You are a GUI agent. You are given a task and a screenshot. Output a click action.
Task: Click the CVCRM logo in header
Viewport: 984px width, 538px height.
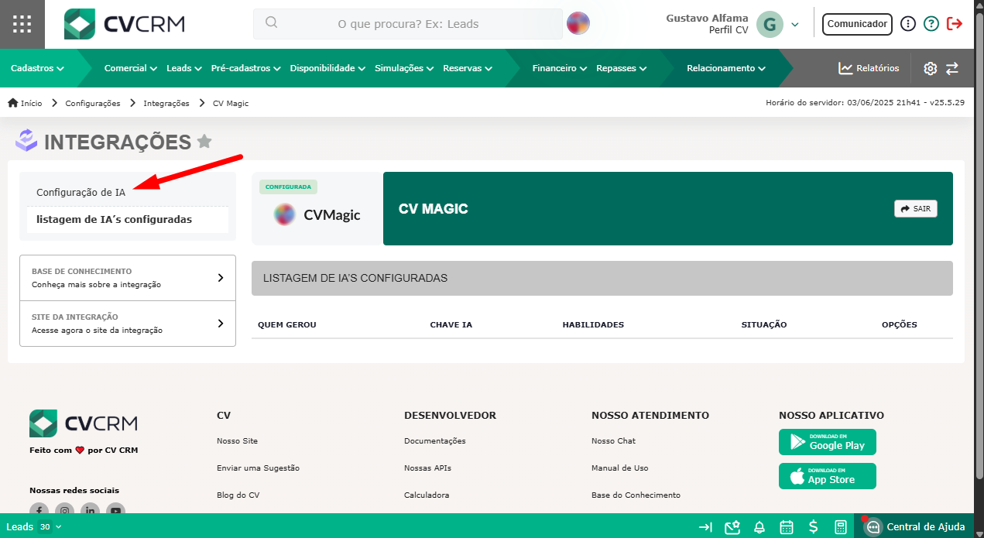point(125,24)
